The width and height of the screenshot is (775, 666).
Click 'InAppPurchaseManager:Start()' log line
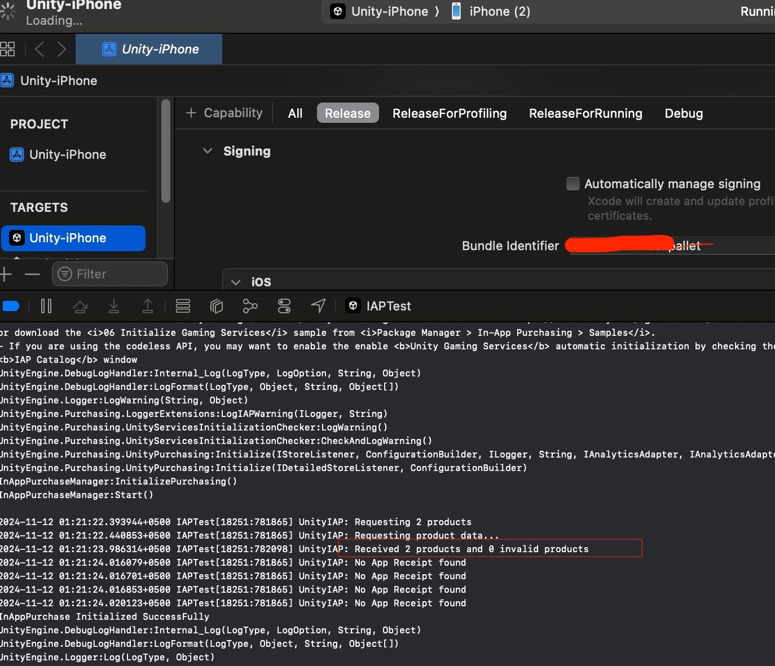(x=77, y=495)
